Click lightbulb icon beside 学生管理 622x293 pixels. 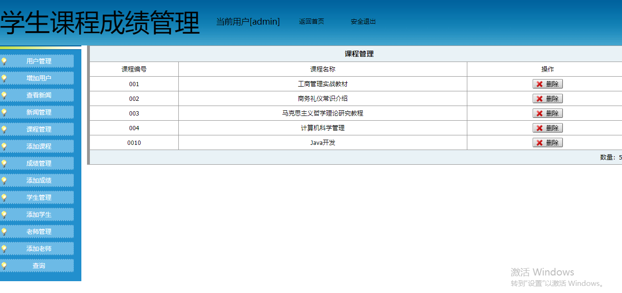tap(4, 197)
